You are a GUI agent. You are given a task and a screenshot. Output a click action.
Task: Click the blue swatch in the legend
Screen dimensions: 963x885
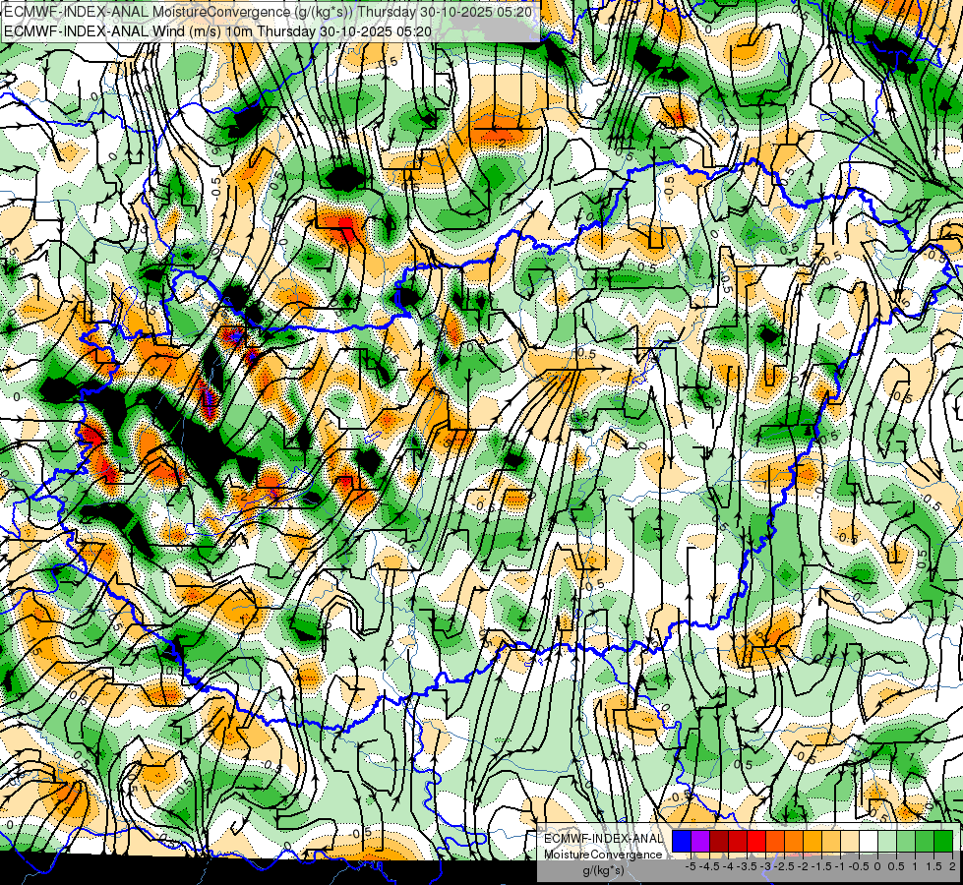tap(682, 841)
